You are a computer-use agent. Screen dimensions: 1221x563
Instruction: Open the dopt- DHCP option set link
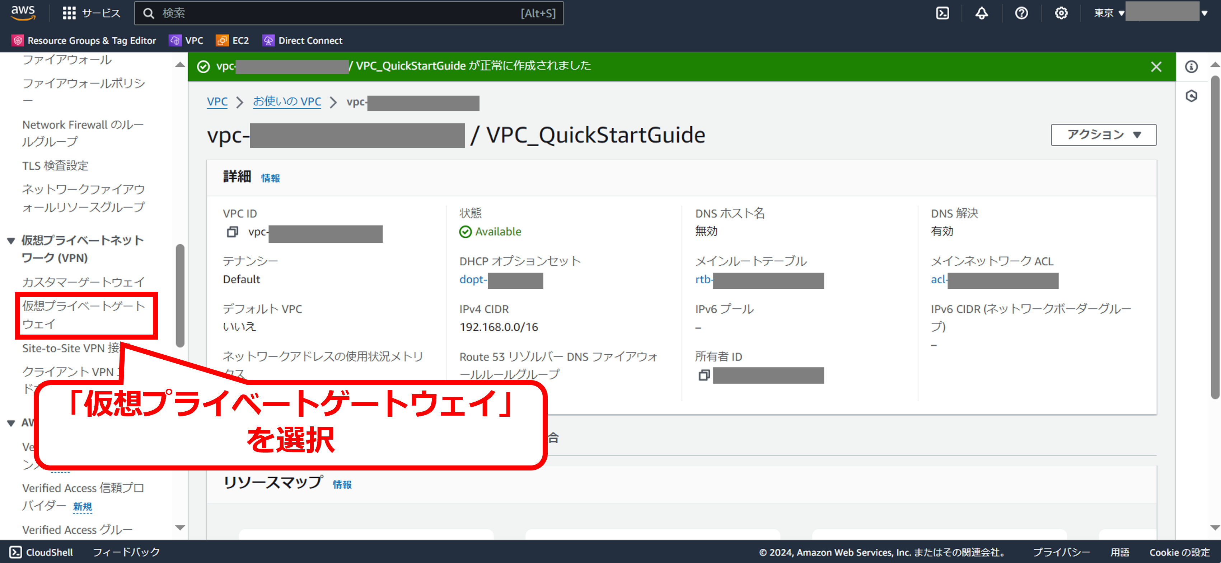click(473, 280)
